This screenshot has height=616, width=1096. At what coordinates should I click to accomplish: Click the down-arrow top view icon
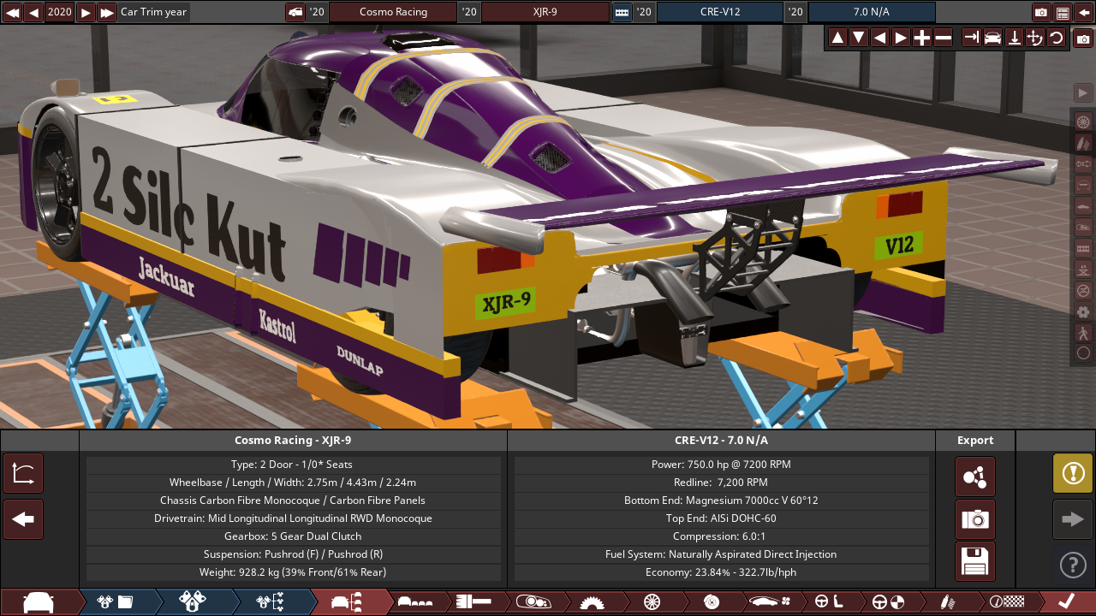(x=1014, y=38)
